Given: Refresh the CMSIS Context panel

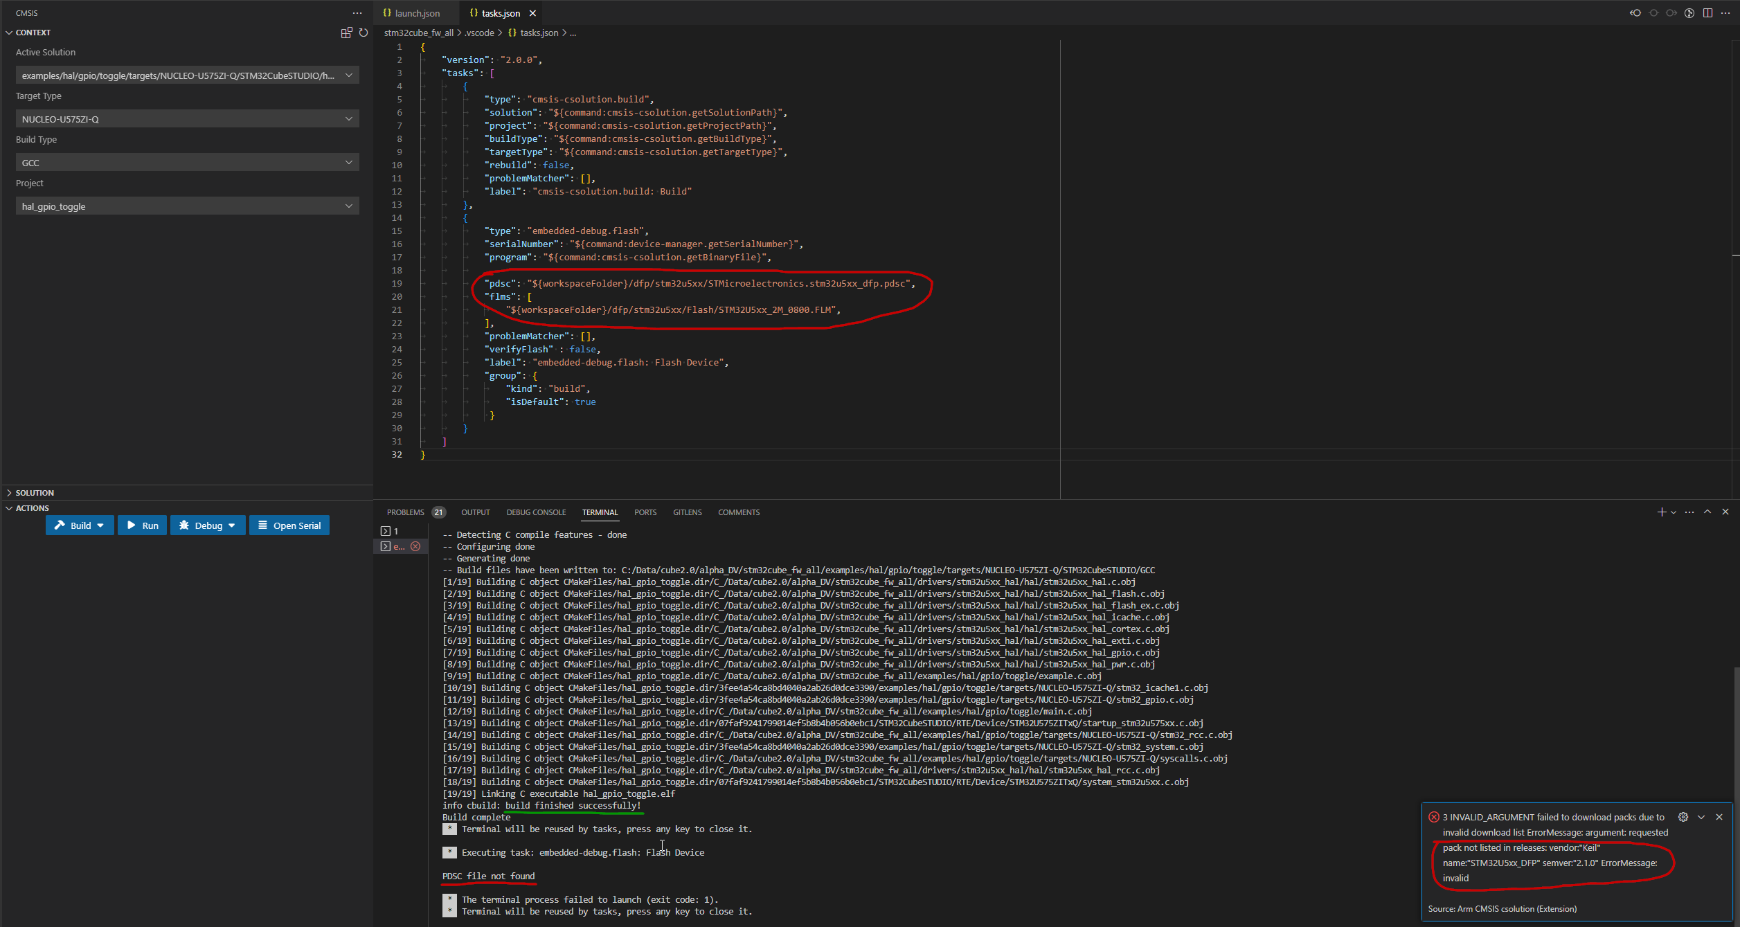Looking at the screenshot, I should (x=364, y=33).
